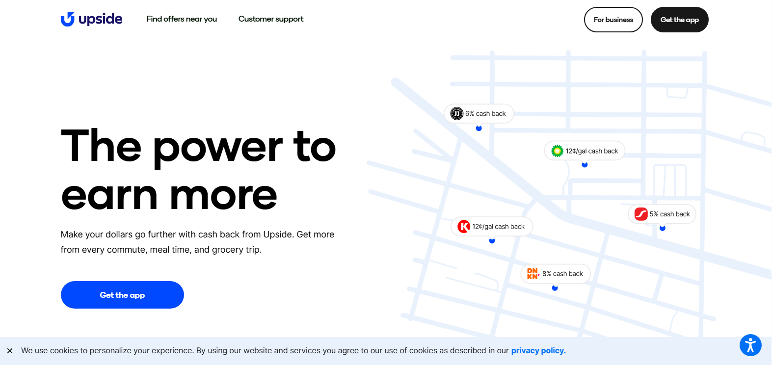Open Find offers near you
The height and width of the screenshot is (365, 772).
point(182,19)
